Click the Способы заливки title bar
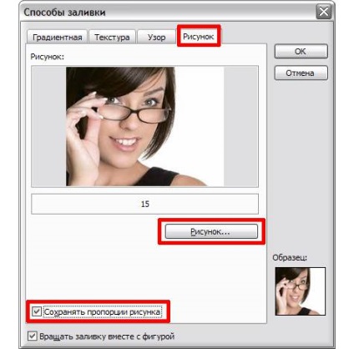The width and height of the screenshot is (354, 349). (x=169, y=13)
